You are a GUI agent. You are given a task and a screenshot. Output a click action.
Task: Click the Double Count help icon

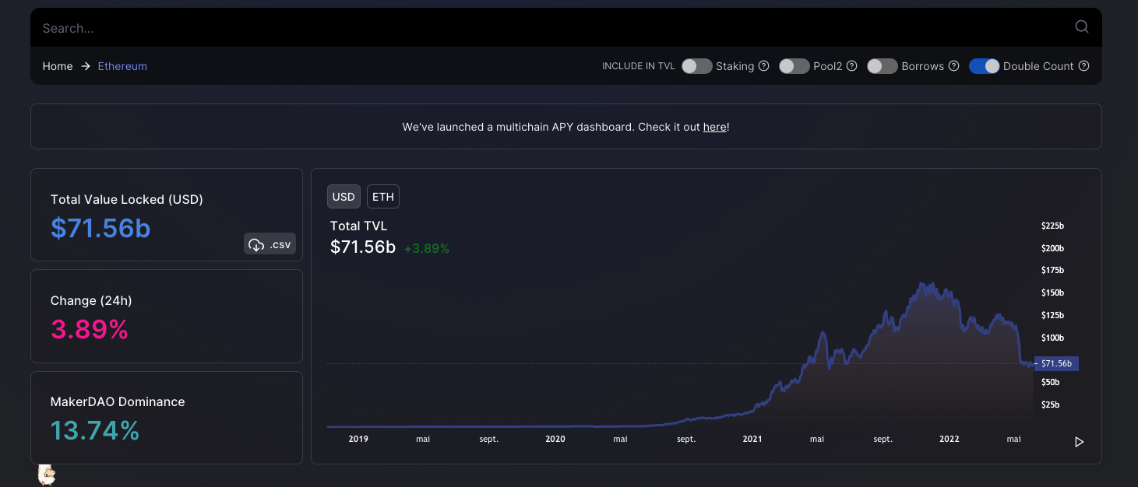pos(1083,66)
